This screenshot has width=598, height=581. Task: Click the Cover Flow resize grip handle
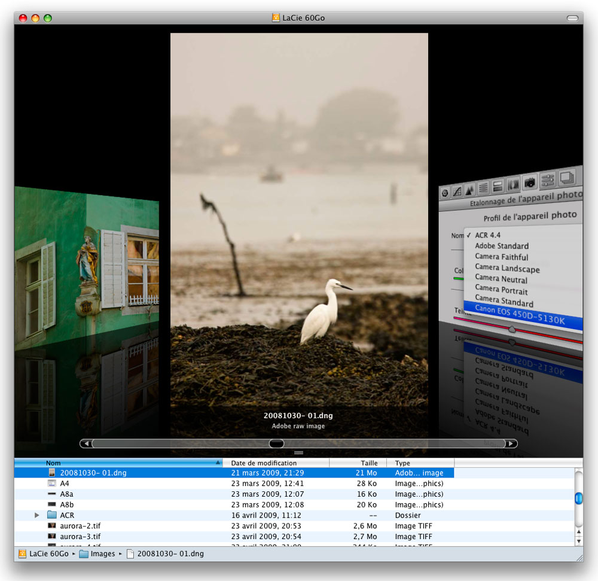pyautogui.click(x=298, y=453)
